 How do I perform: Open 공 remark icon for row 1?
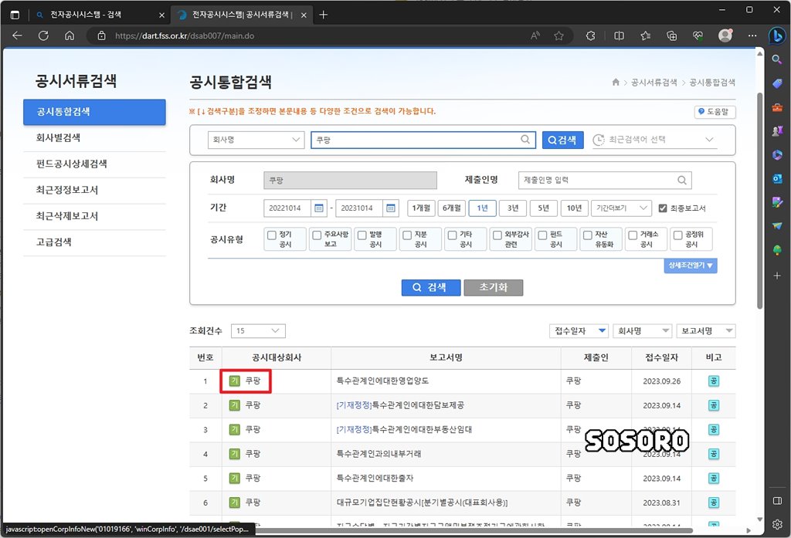(x=713, y=381)
